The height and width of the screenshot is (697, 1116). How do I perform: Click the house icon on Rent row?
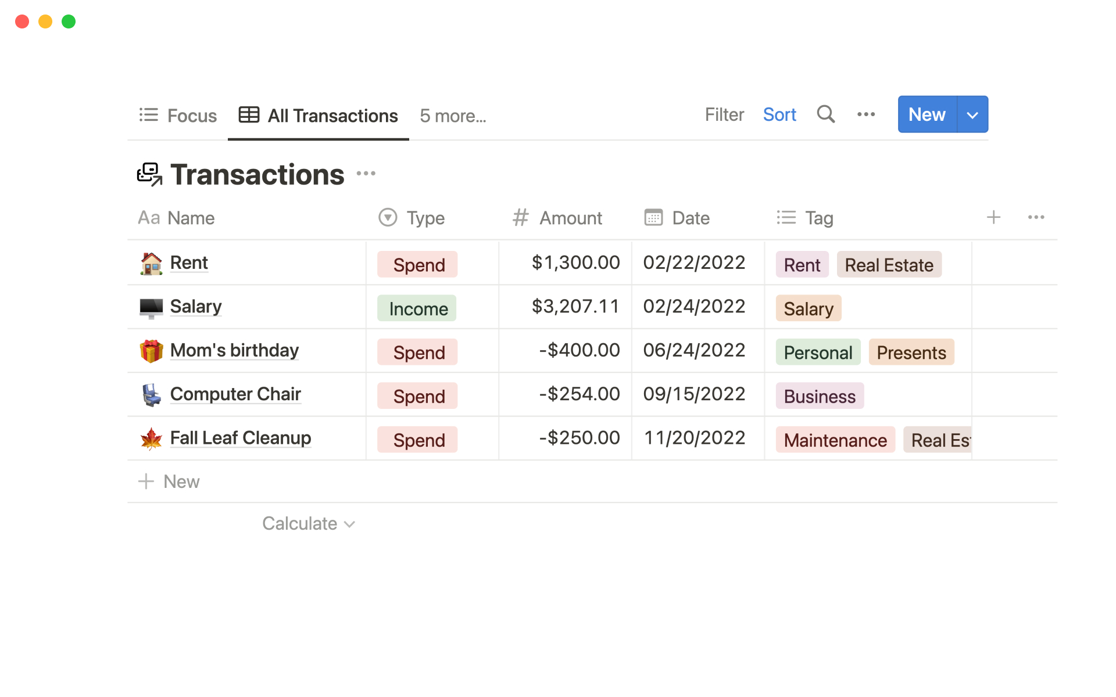(151, 264)
